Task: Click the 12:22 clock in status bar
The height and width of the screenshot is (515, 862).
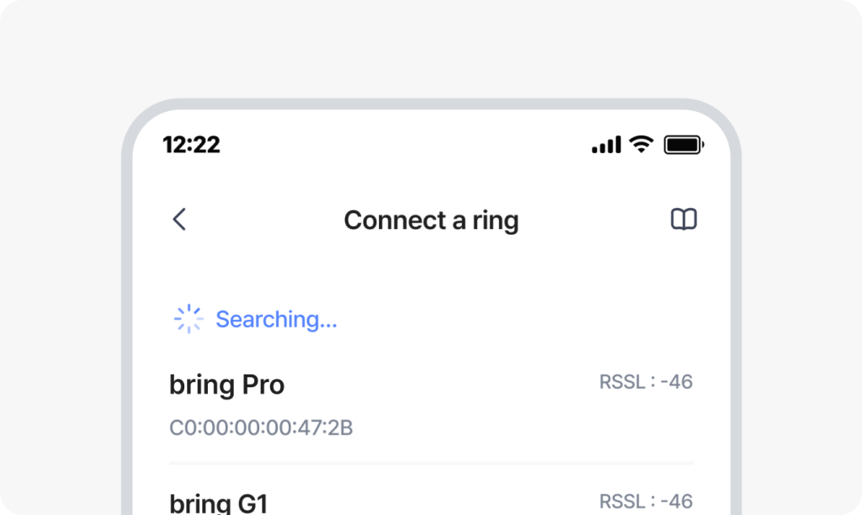Action: pyautogui.click(x=191, y=145)
